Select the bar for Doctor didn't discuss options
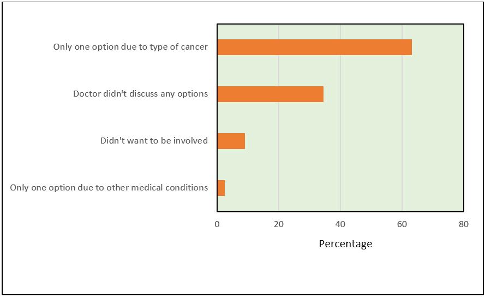The image size is (485, 298). click(270, 94)
